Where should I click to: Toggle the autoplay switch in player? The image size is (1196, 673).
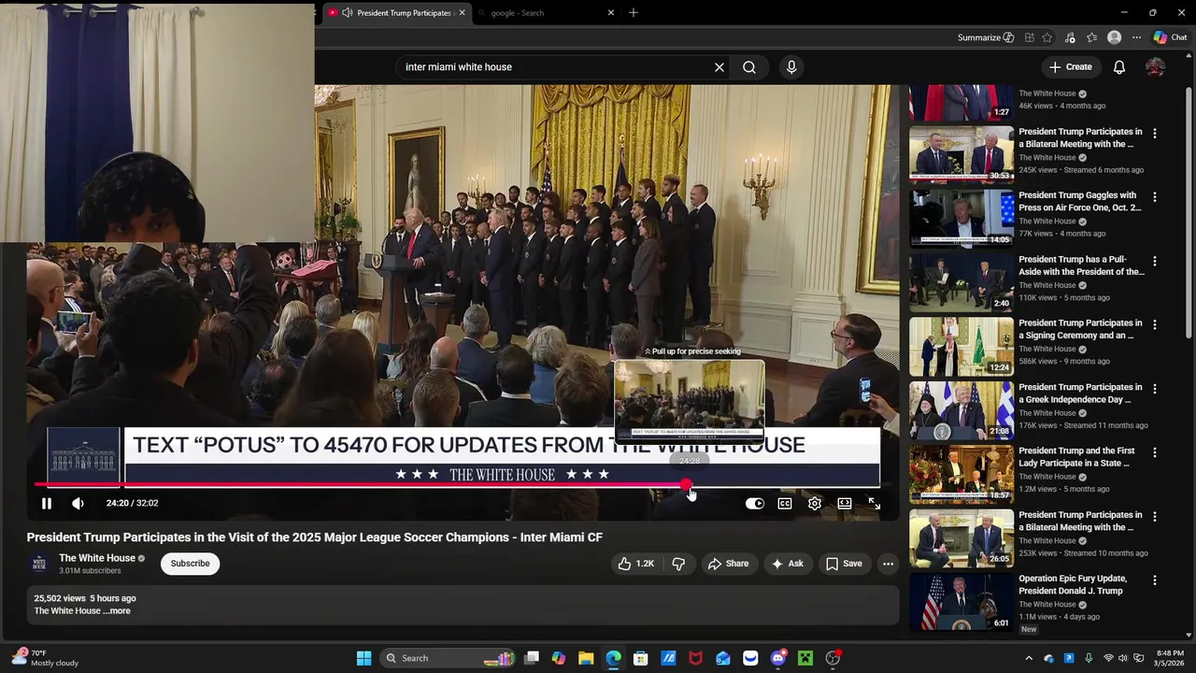tap(754, 503)
